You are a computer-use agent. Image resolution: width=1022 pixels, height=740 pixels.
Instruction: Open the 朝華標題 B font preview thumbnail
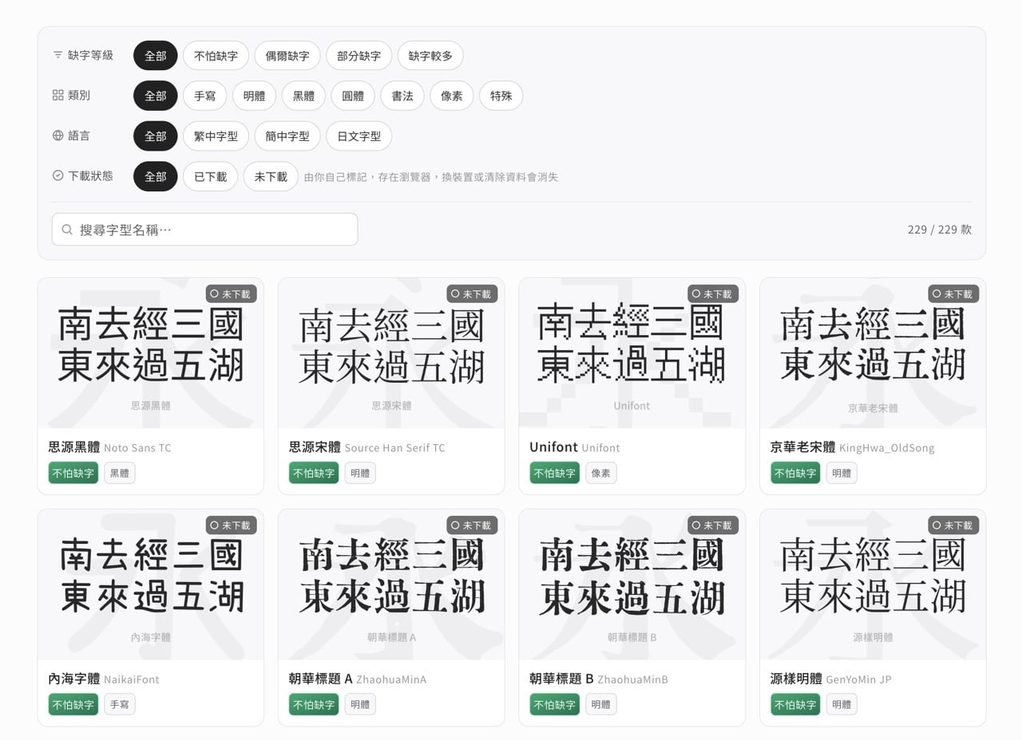pyautogui.click(x=632, y=585)
